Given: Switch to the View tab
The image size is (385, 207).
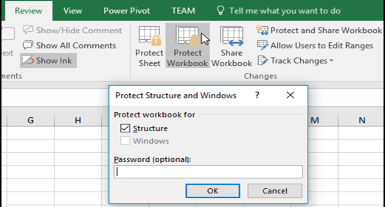Looking at the screenshot, I should 72,11.
